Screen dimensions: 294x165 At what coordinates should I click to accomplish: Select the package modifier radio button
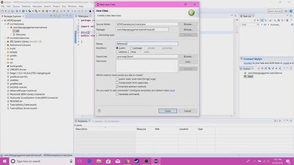[131, 48]
